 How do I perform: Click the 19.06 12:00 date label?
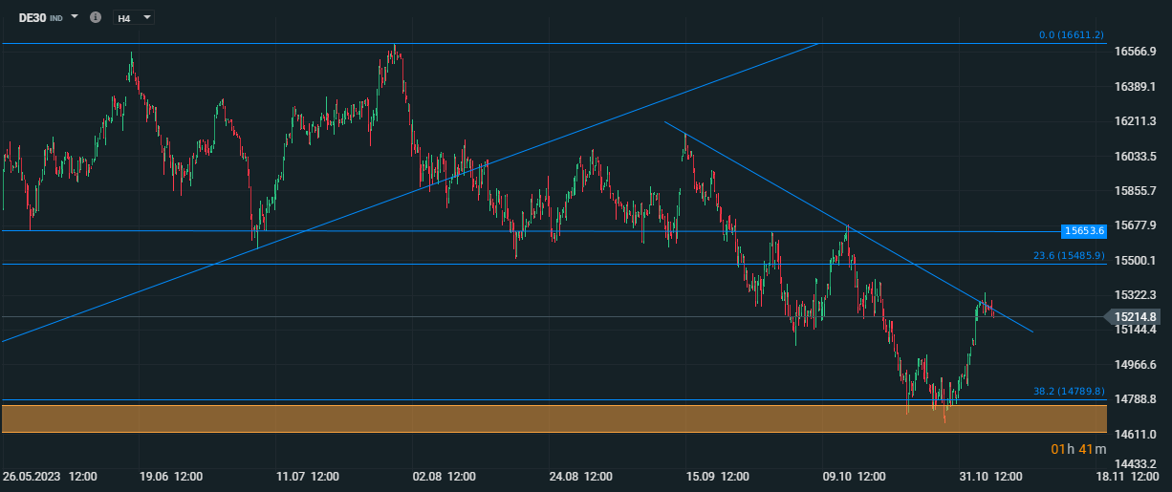[x=173, y=475]
